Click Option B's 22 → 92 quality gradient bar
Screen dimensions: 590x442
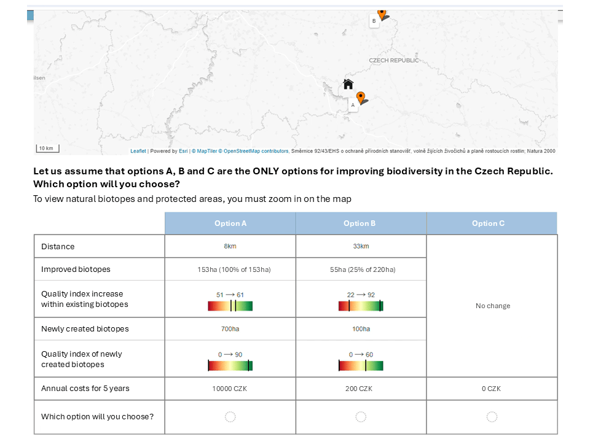pos(361,306)
